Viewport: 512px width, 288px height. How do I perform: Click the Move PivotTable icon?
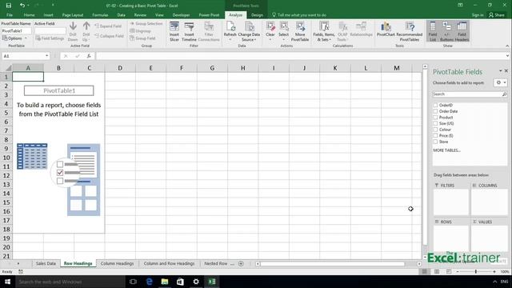point(300,26)
